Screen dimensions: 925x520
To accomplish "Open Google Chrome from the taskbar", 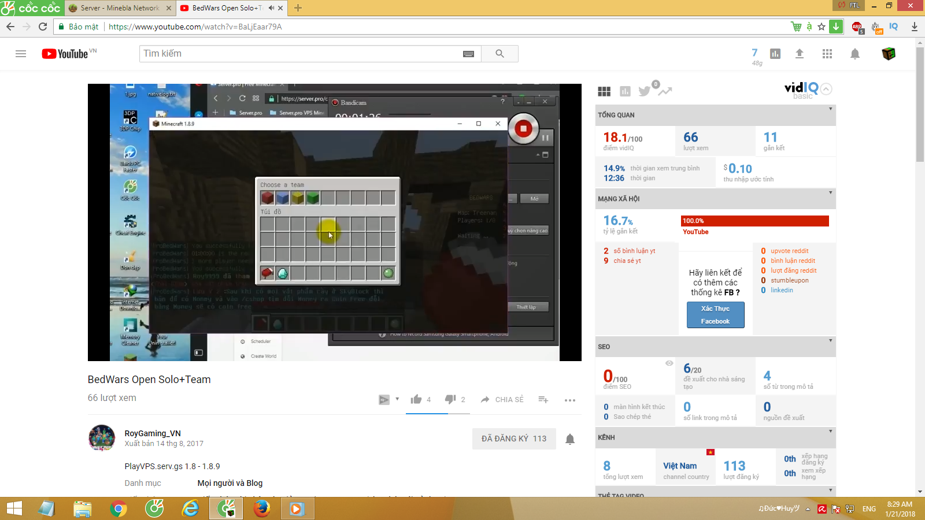I will [x=119, y=508].
